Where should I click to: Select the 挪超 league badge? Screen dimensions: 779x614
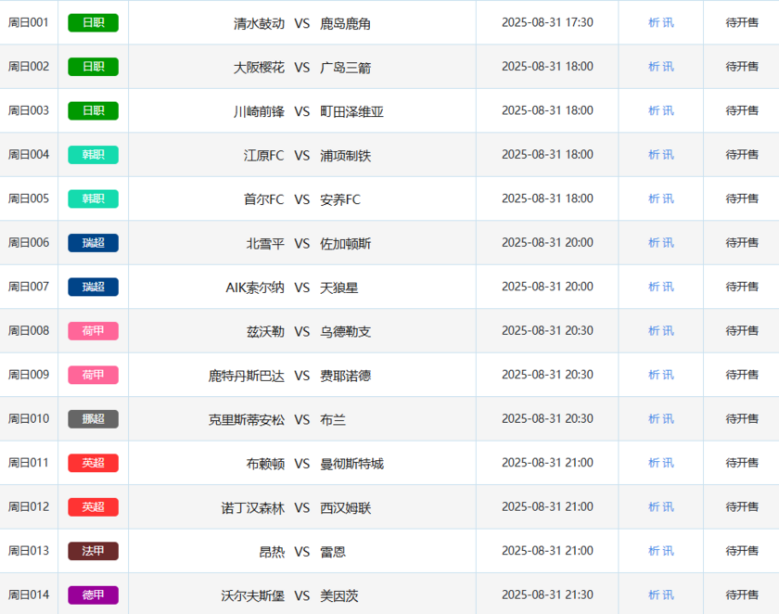coord(93,419)
